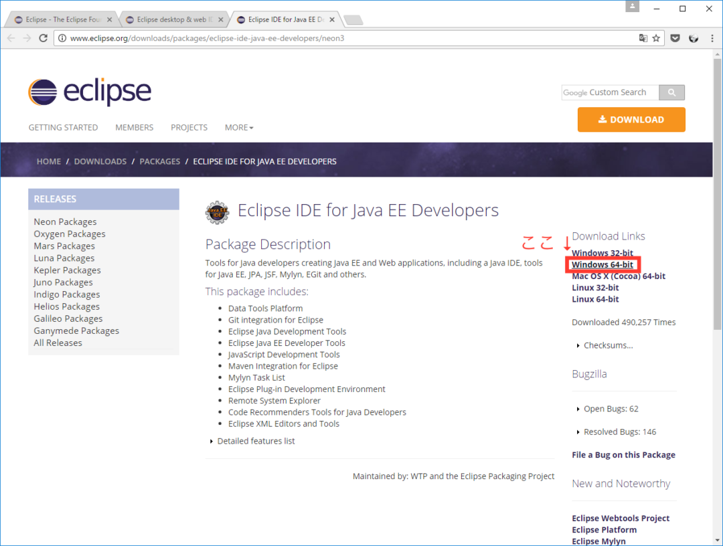Viewport: 723px width, 546px height.
Task: Open the Chrome three-dot menu
Action: click(712, 38)
